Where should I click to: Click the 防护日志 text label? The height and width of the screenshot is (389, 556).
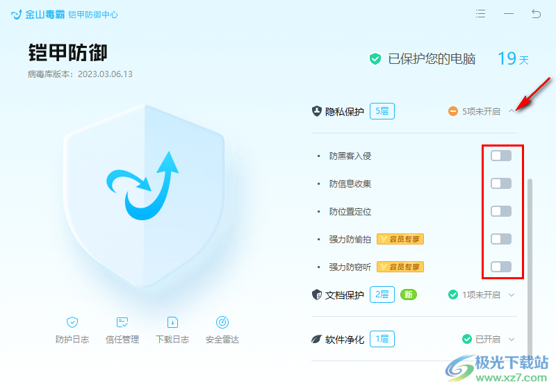[x=72, y=340]
